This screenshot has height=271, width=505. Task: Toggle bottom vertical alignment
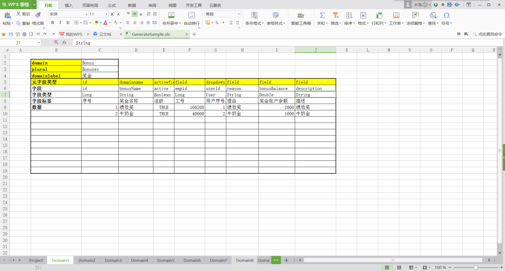point(141,14)
